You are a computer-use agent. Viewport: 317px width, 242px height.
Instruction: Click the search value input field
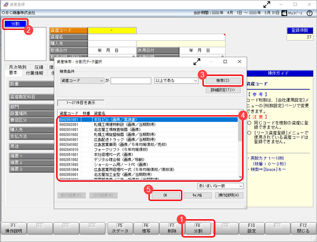(131, 81)
